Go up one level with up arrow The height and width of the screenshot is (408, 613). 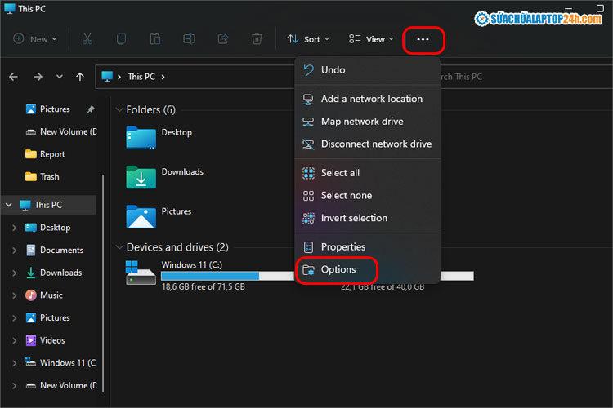pos(80,77)
